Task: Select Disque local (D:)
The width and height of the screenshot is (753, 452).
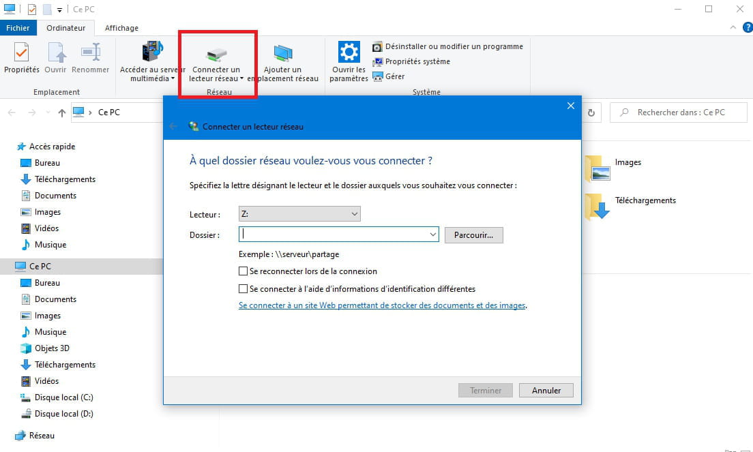Action: tap(57, 413)
